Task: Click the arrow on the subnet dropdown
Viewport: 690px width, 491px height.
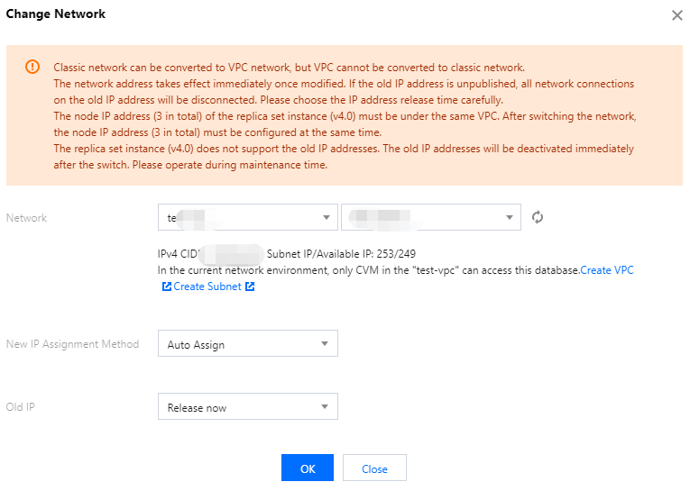Action: click(510, 217)
